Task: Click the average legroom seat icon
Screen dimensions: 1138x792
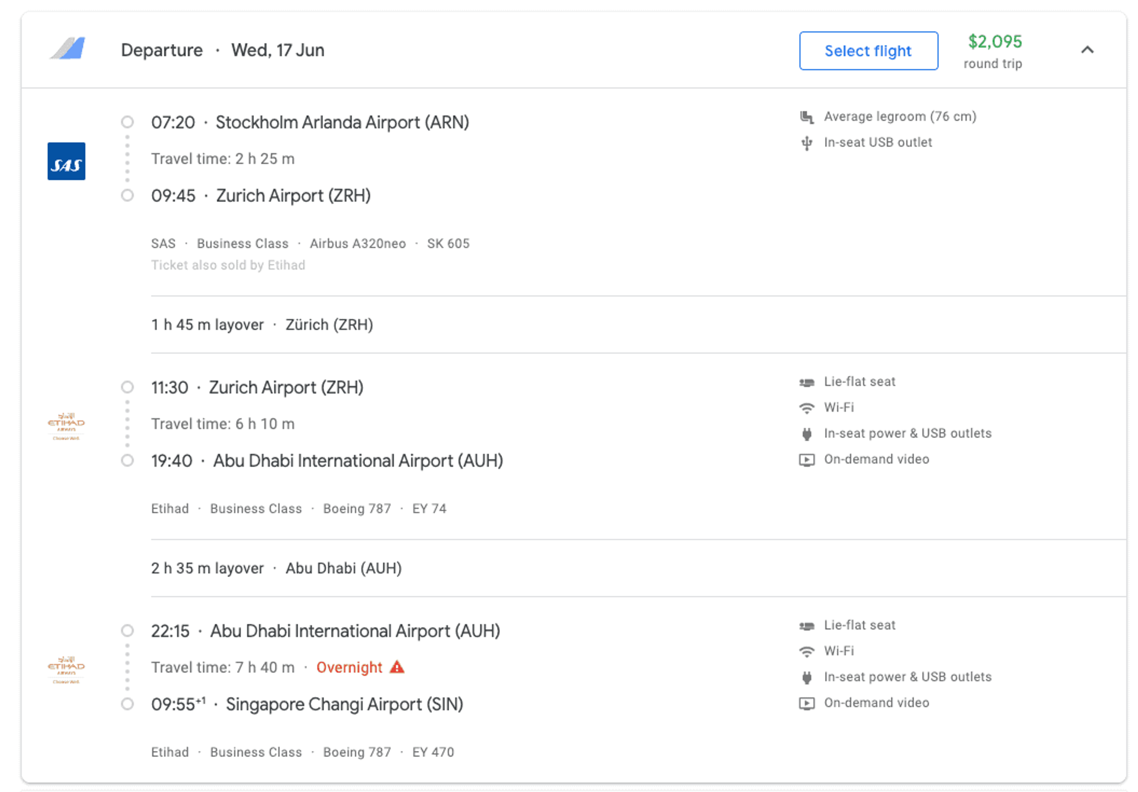Action: [806, 117]
